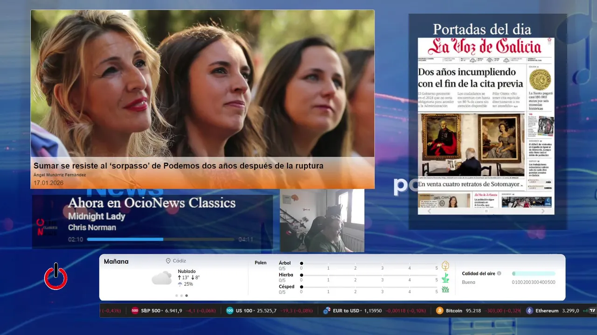Pause the front pages slideshow
Image resolution: width=597 pixels, height=335 pixels.
click(x=486, y=211)
